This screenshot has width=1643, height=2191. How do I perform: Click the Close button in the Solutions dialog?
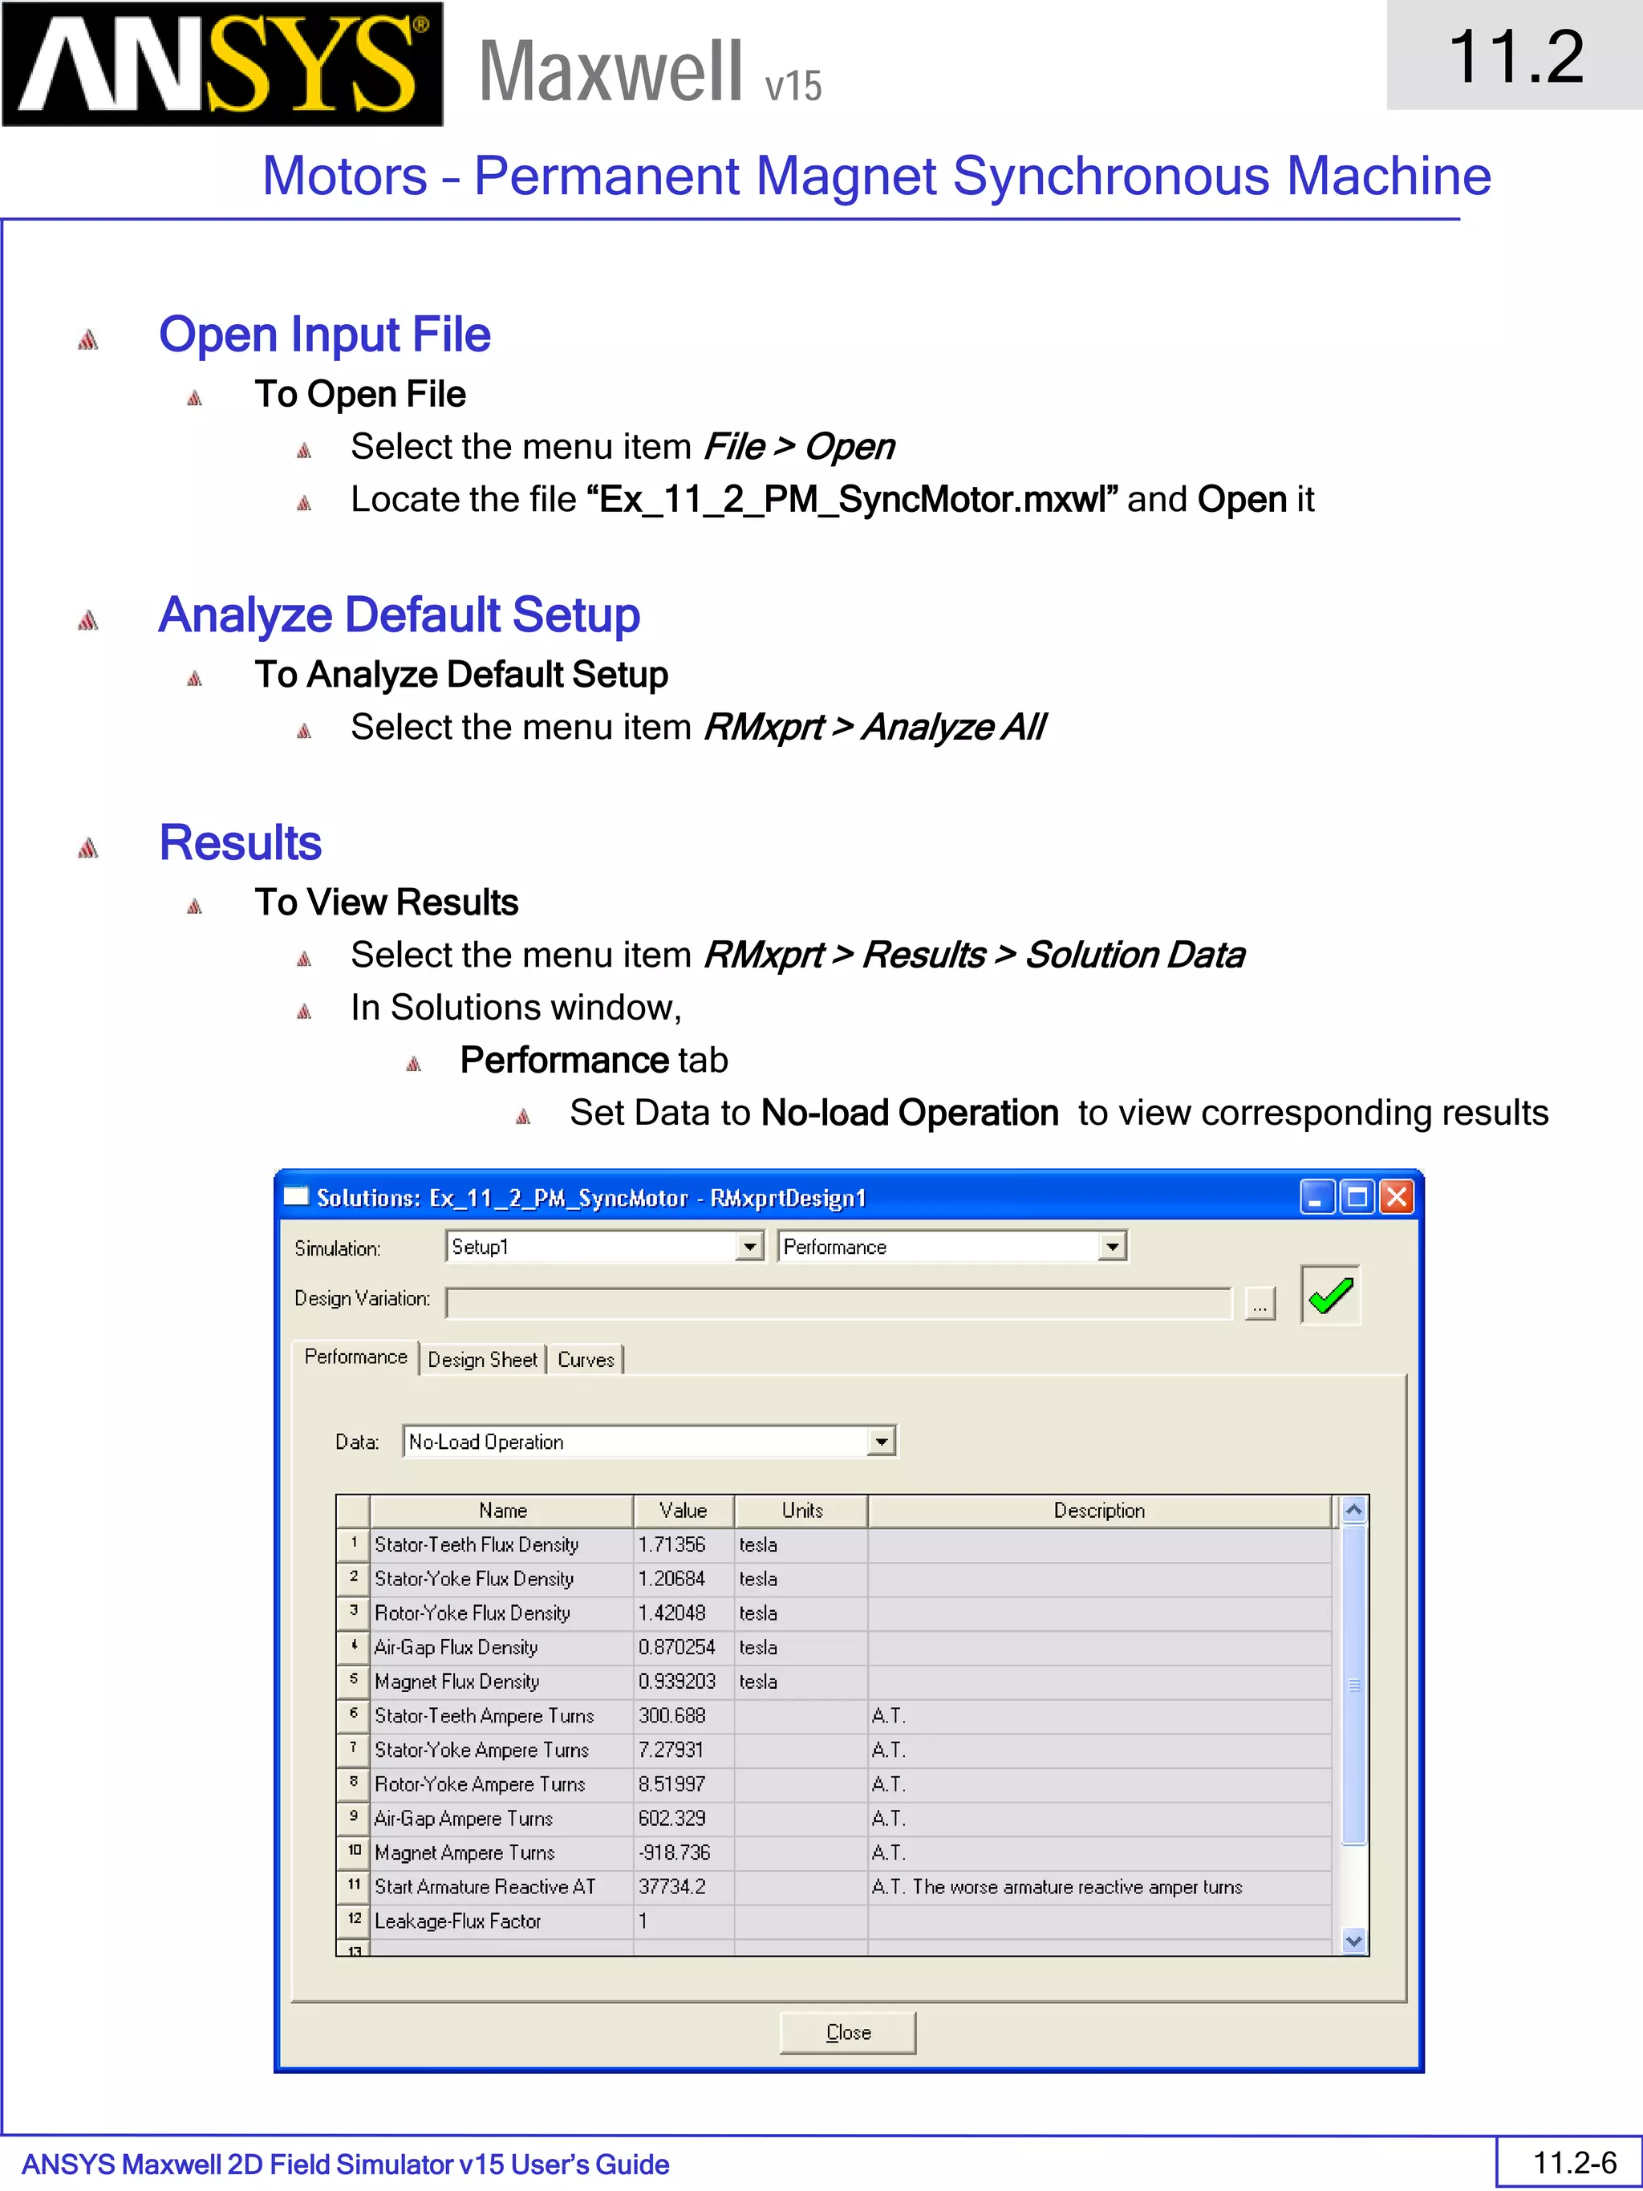[848, 2031]
